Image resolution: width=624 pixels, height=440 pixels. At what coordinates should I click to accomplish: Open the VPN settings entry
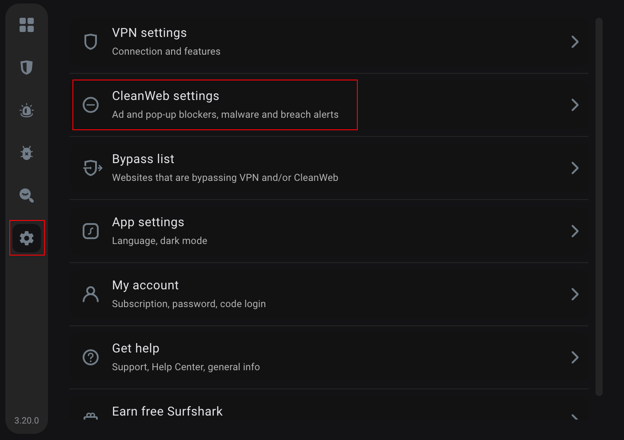329,42
